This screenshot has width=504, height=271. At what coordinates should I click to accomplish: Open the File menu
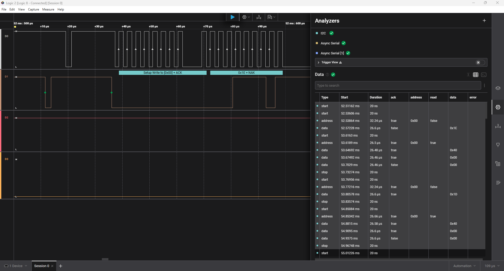[x=4, y=9]
